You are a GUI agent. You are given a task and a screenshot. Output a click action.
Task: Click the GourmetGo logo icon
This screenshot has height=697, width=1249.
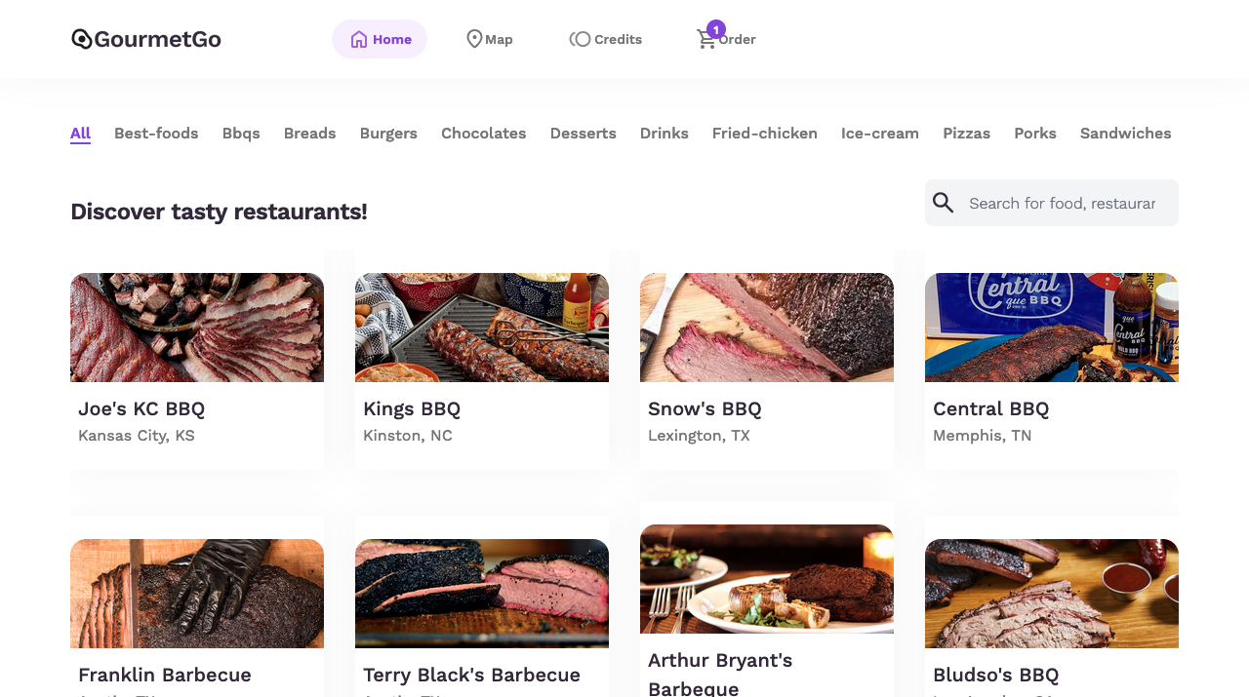[80, 38]
